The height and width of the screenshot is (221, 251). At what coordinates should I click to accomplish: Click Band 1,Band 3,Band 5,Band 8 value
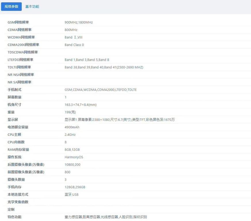(87, 60)
